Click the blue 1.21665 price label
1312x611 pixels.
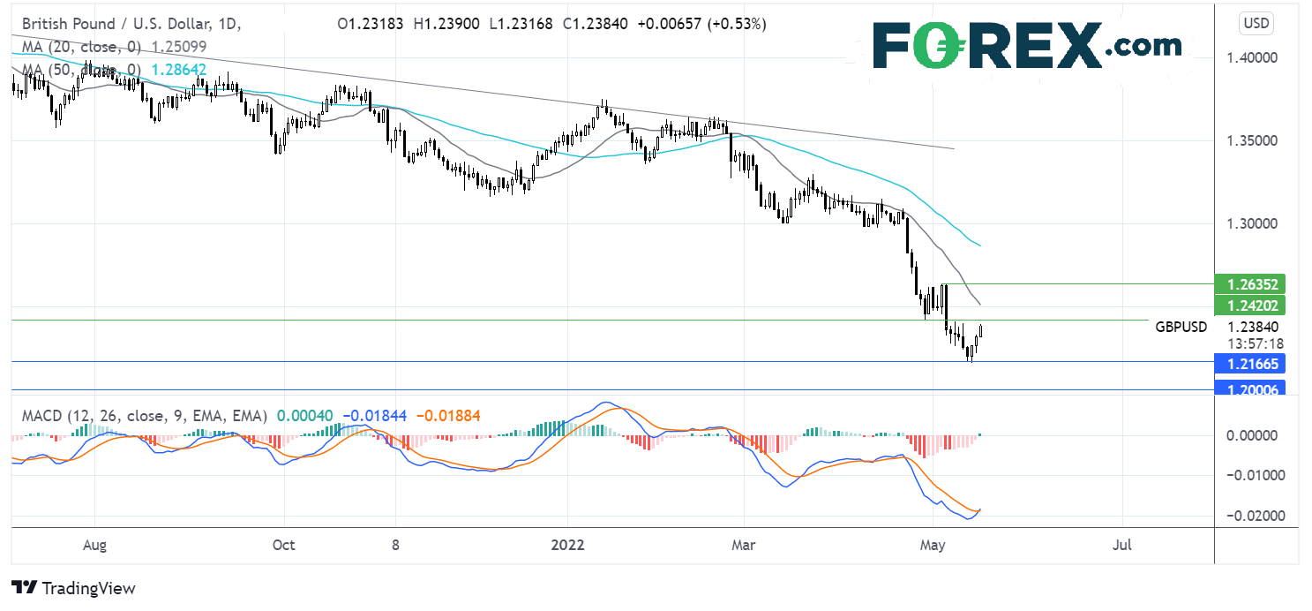click(x=1249, y=364)
